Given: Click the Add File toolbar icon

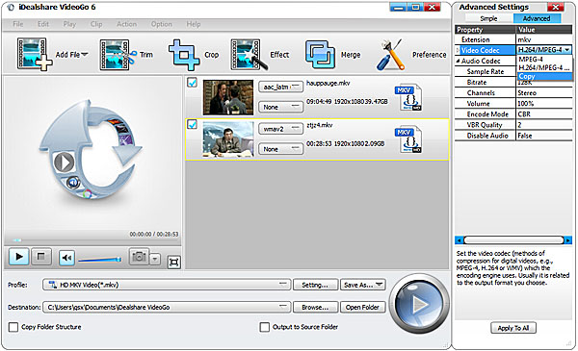Looking at the screenshot, I should tap(35, 55).
